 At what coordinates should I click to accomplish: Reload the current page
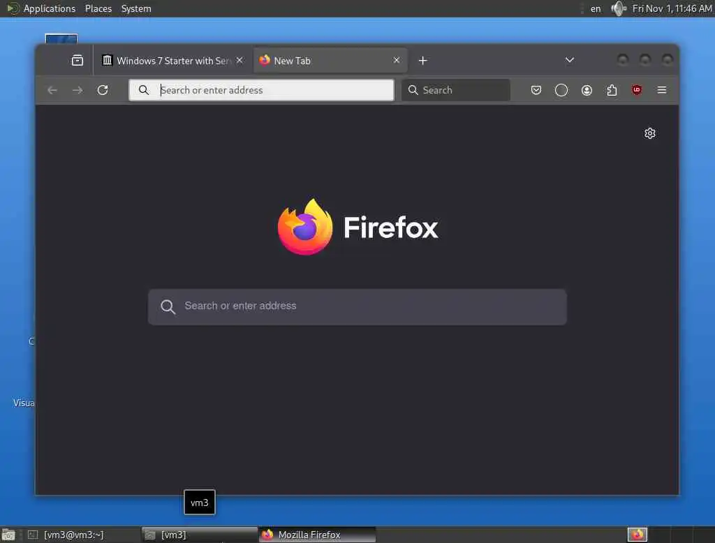click(x=103, y=90)
